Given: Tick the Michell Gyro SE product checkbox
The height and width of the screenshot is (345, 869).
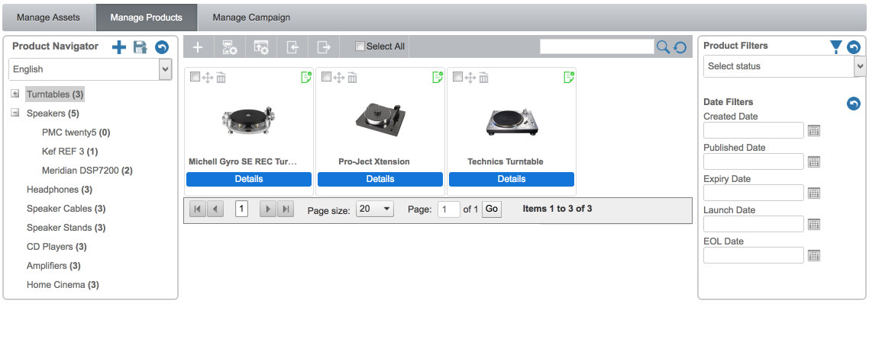Looking at the screenshot, I should (x=195, y=77).
